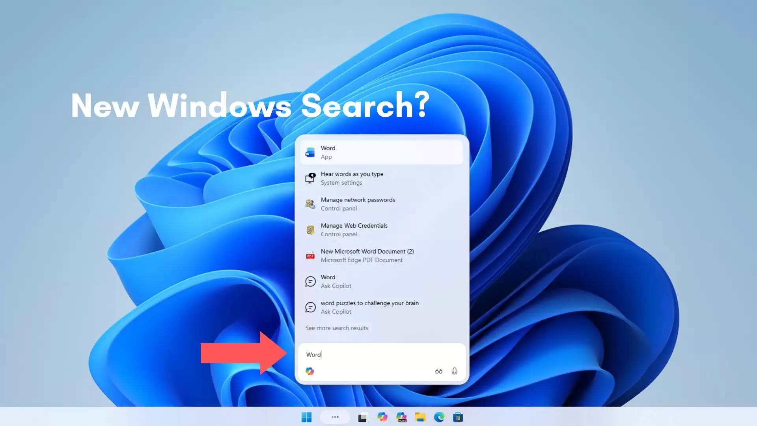Launch Microsoft Edge from the taskbar

(x=439, y=417)
